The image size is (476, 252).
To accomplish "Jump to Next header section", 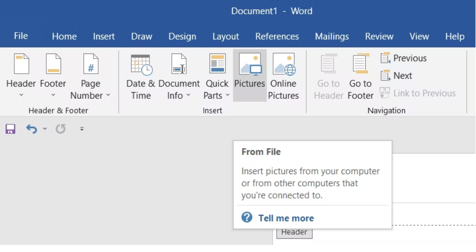I will pyautogui.click(x=396, y=75).
